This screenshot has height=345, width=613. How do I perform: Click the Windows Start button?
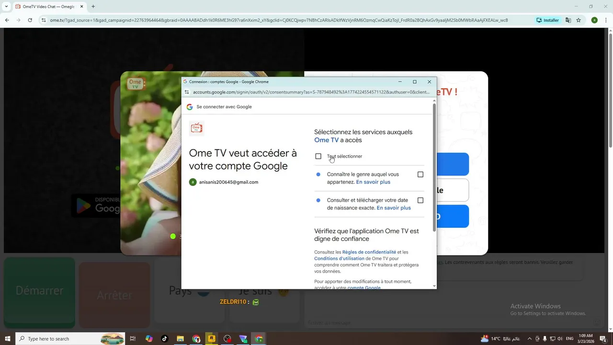click(x=8, y=339)
